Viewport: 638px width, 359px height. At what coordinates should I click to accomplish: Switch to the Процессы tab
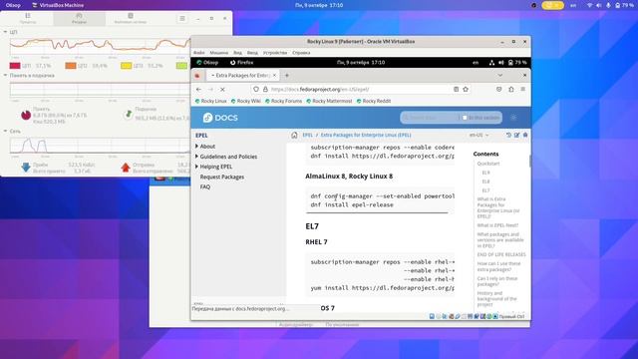28,18
